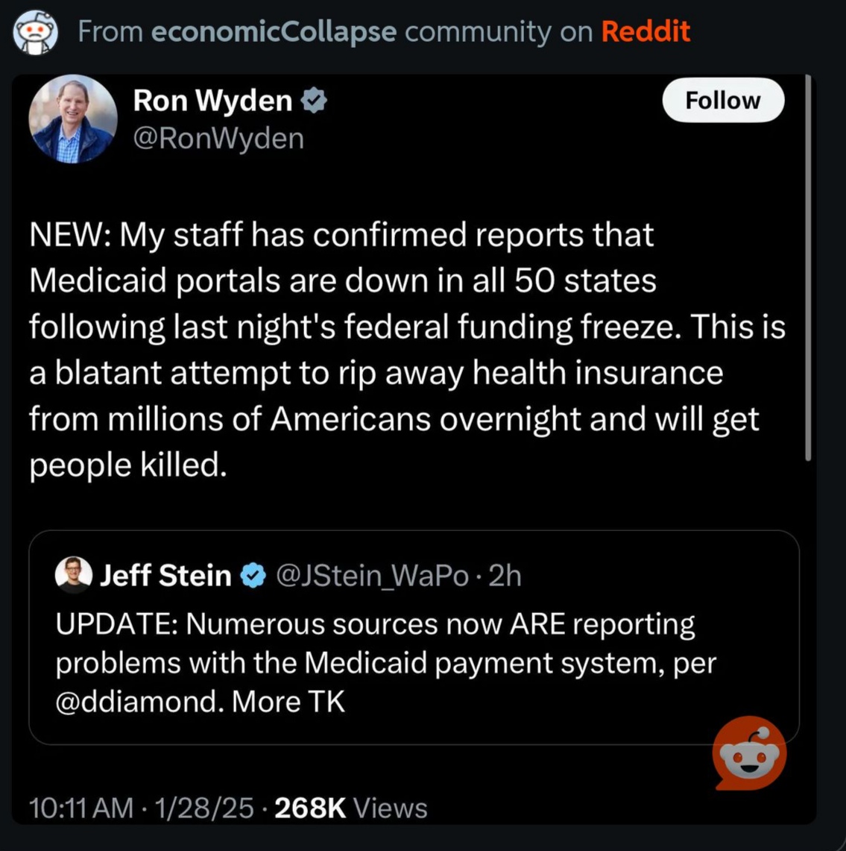Click Ron Wyden's verified badge icon
The image size is (846, 851).
pos(314,101)
